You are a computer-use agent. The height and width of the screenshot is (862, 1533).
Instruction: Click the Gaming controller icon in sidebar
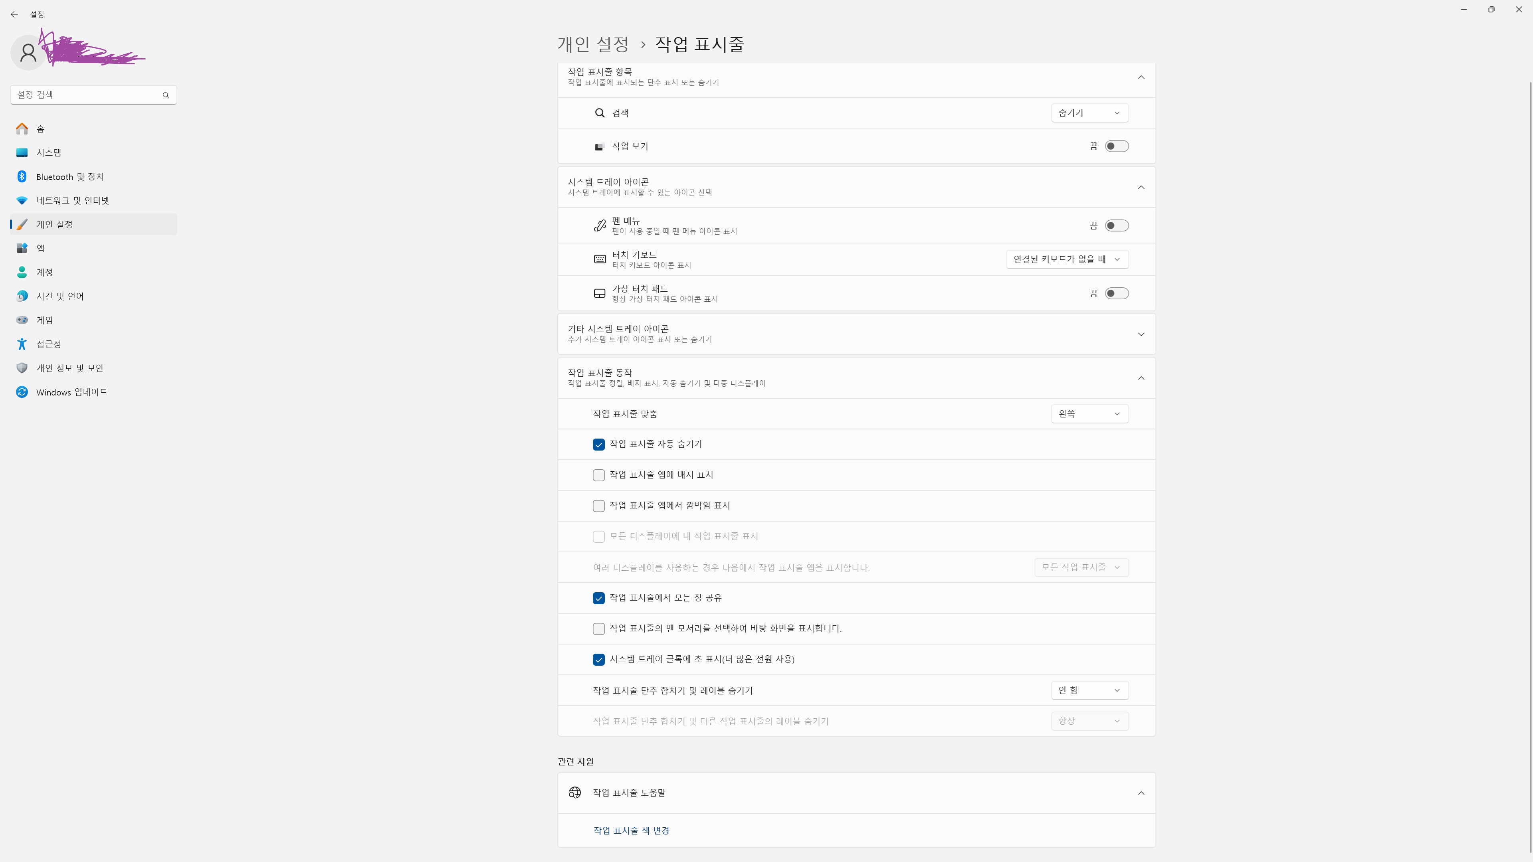coord(22,320)
